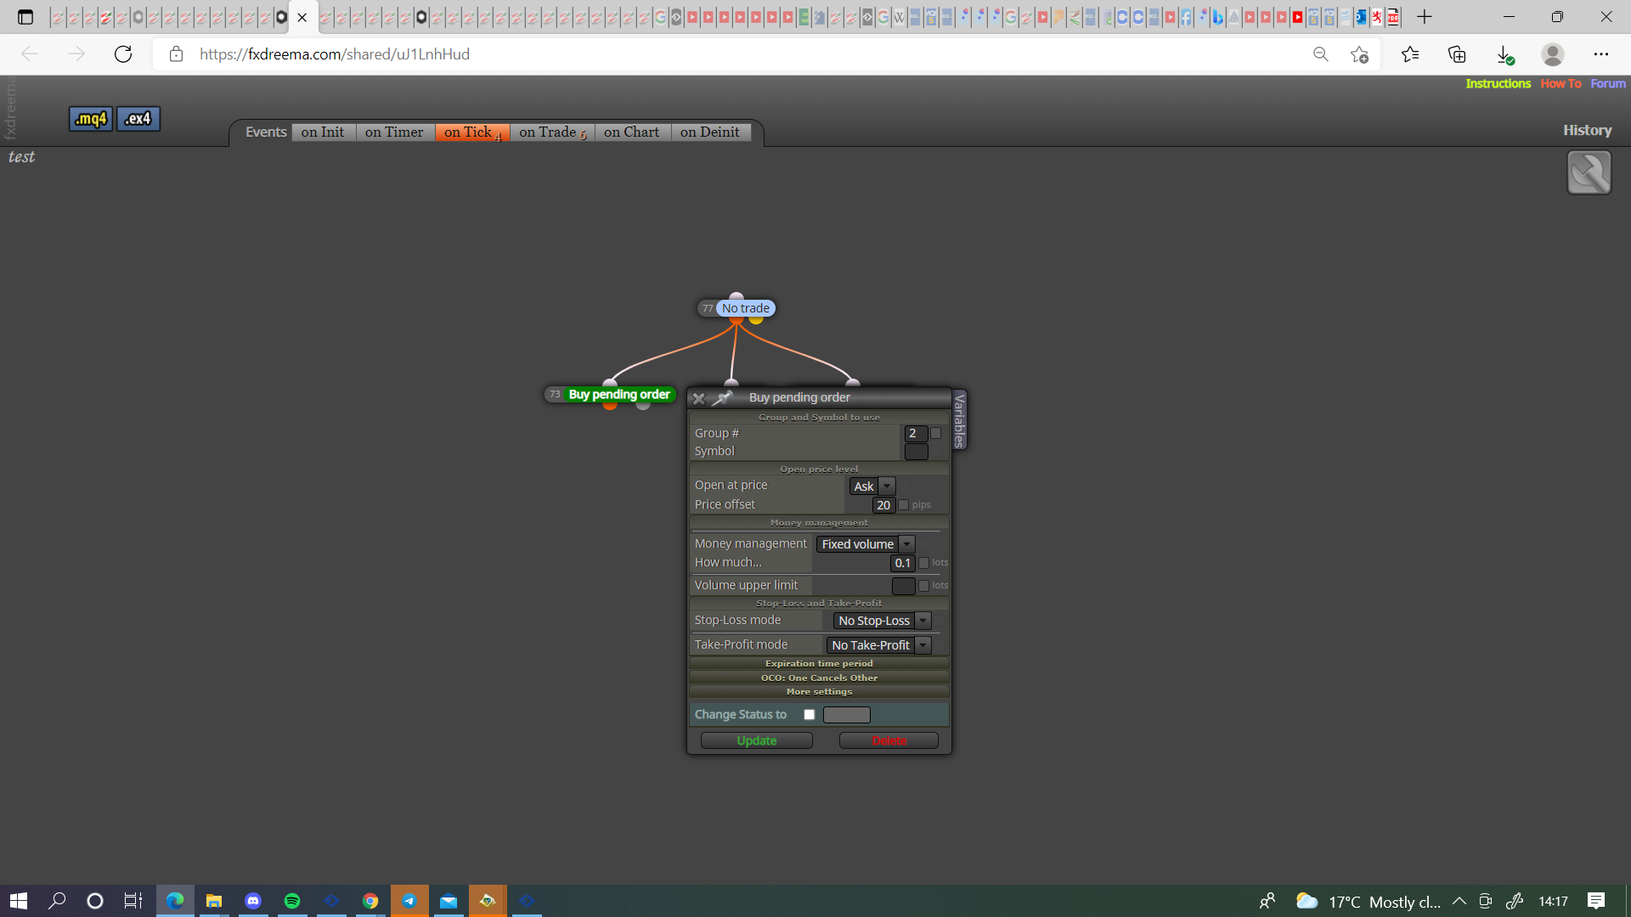1631x917 pixels.
Task: Download the .mq4 source file
Action: click(x=91, y=119)
